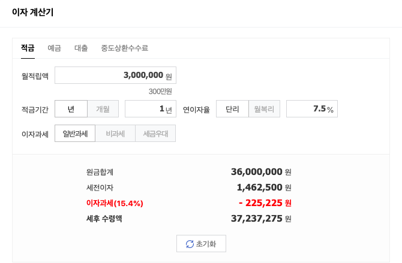
Task: Choose 월복리 monthly compound option
Action: pyautogui.click(x=264, y=109)
